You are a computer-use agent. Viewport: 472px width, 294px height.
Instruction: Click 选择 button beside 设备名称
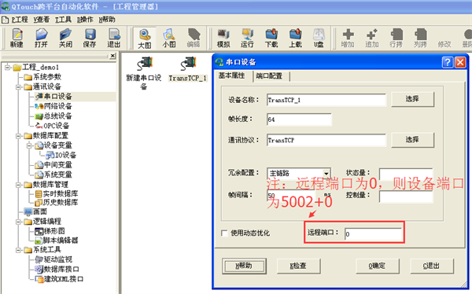[x=412, y=99]
